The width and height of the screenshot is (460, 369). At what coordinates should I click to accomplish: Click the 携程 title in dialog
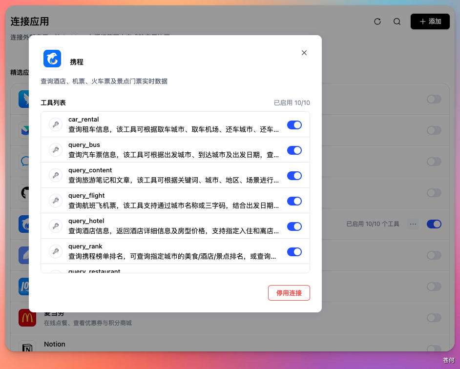(x=77, y=62)
